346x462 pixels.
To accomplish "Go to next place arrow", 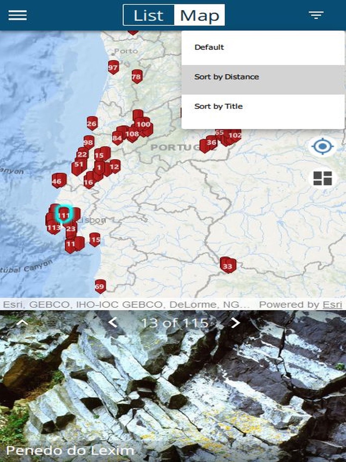I will pos(235,322).
